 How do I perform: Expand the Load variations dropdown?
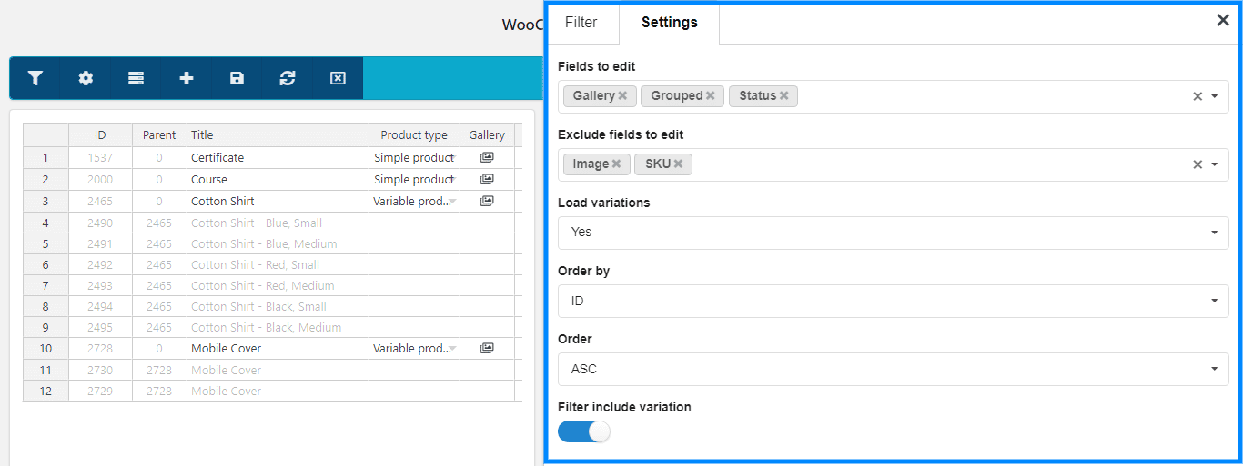pyautogui.click(x=894, y=233)
